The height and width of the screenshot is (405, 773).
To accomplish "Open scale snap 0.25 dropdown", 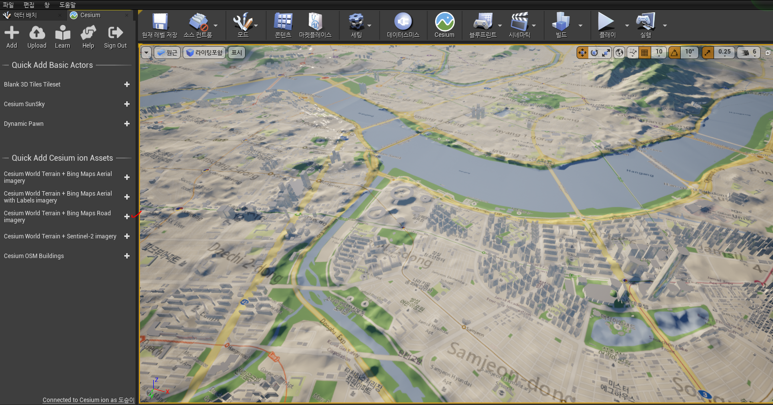I will [x=724, y=53].
